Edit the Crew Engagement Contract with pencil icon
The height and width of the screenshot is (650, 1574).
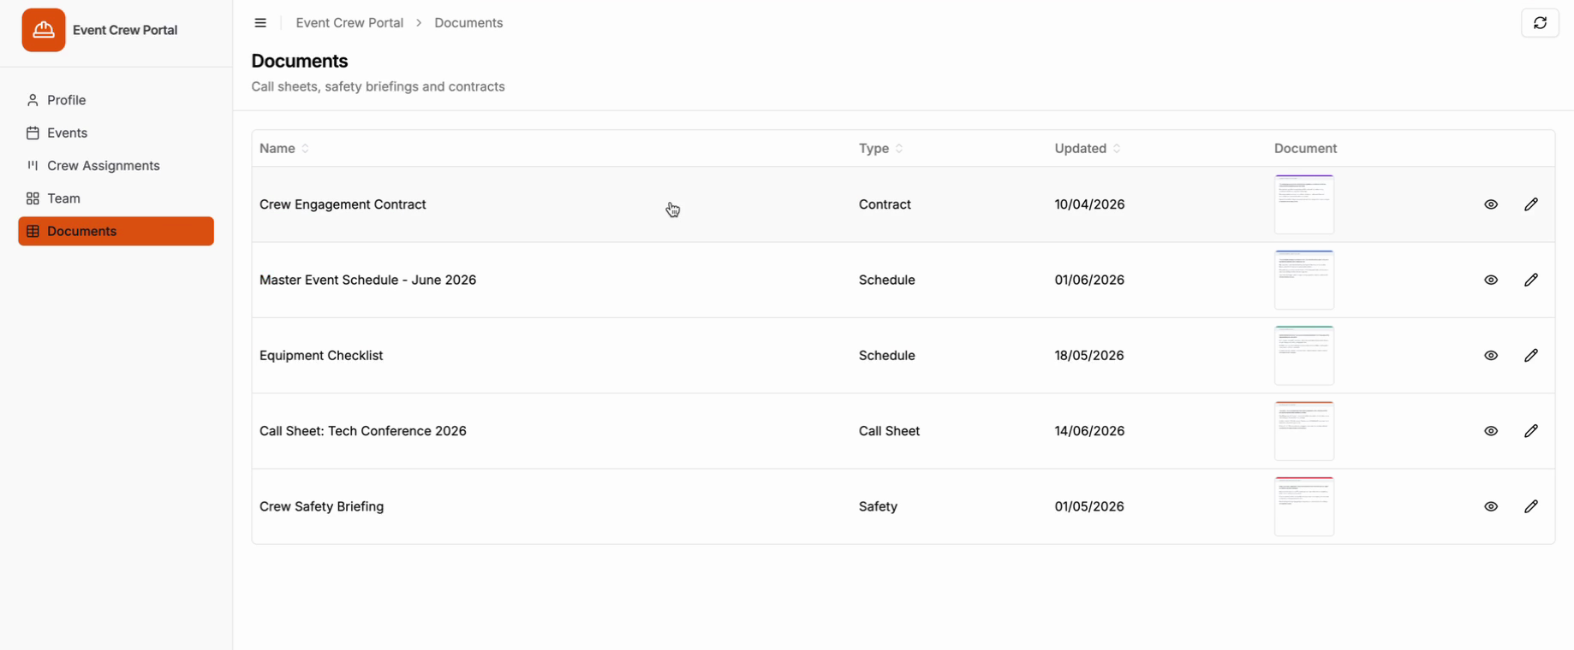(x=1531, y=204)
